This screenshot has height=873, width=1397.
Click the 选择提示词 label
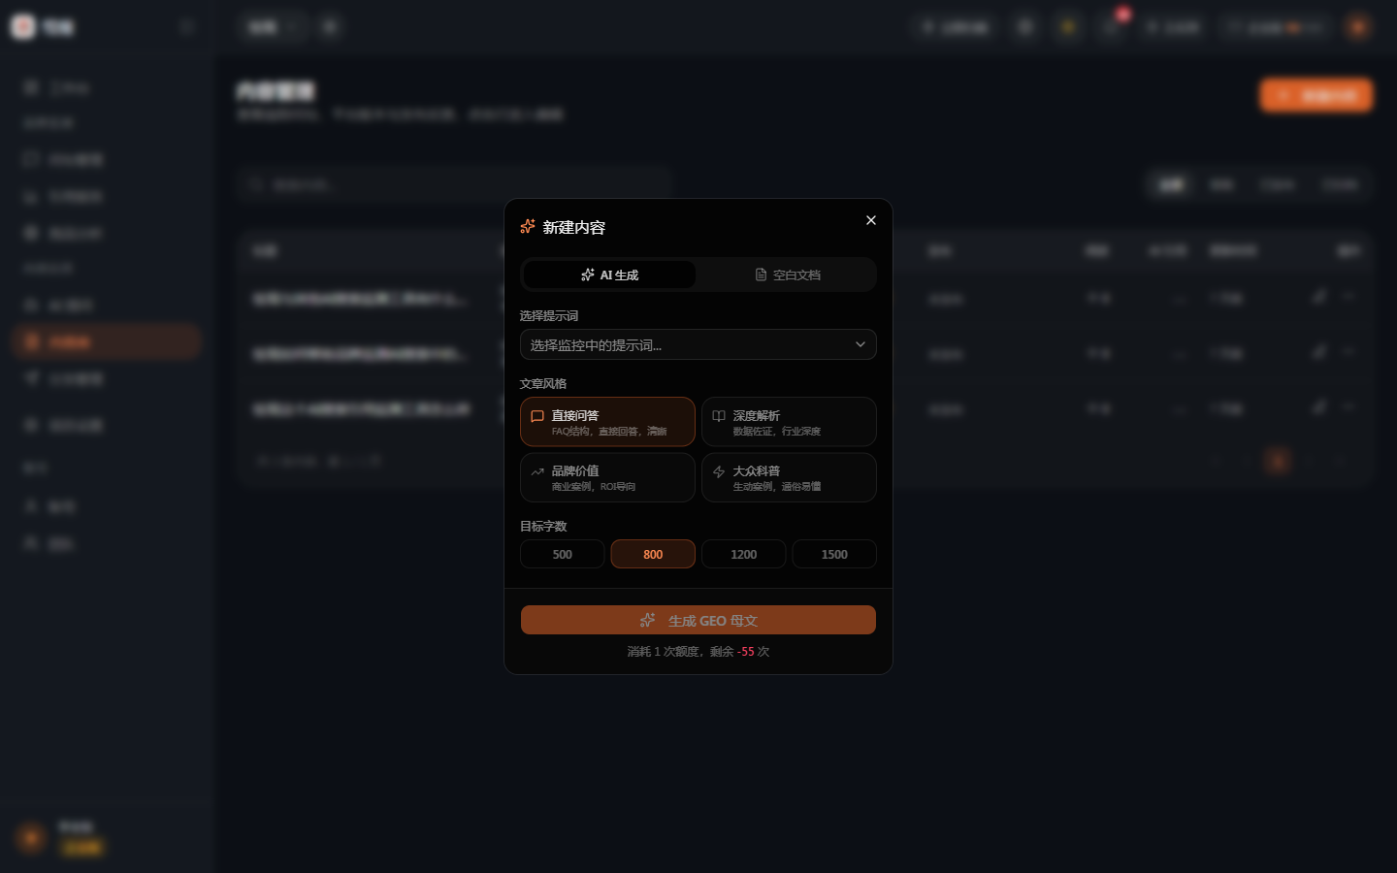549,316
